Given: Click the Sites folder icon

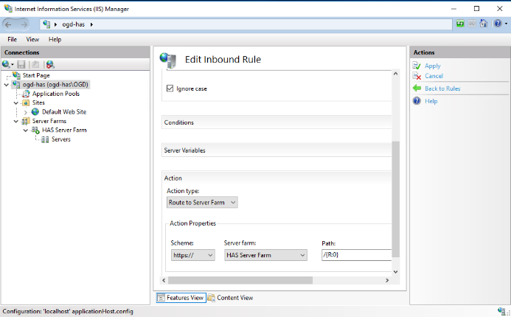Looking at the screenshot, I should coord(26,103).
